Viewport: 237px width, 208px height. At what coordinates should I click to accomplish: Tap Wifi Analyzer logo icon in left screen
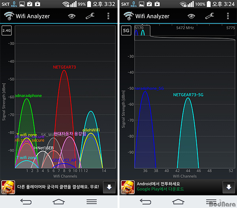[9, 16]
